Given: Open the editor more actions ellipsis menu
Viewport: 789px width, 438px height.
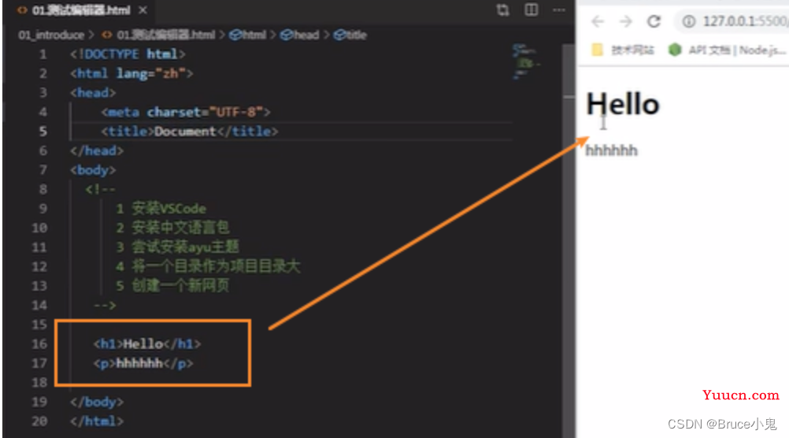Looking at the screenshot, I should tap(558, 10).
